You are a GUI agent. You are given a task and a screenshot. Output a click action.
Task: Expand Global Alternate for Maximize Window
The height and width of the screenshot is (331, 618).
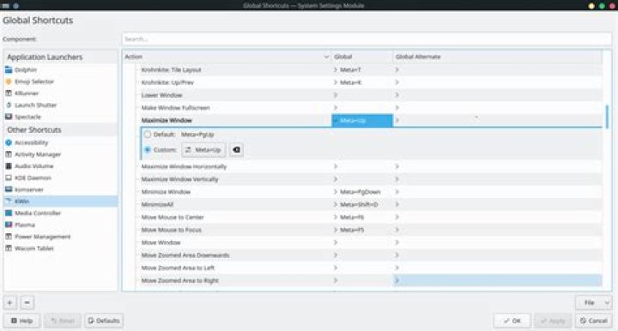(x=397, y=120)
